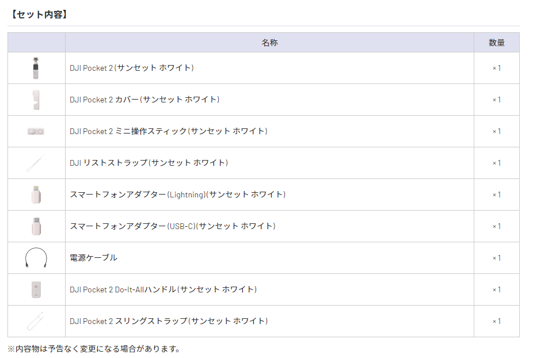Viewport: 533px width, 358px height.
Task: Click the Lightning smartphone adapter image
Action: (x=36, y=195)
